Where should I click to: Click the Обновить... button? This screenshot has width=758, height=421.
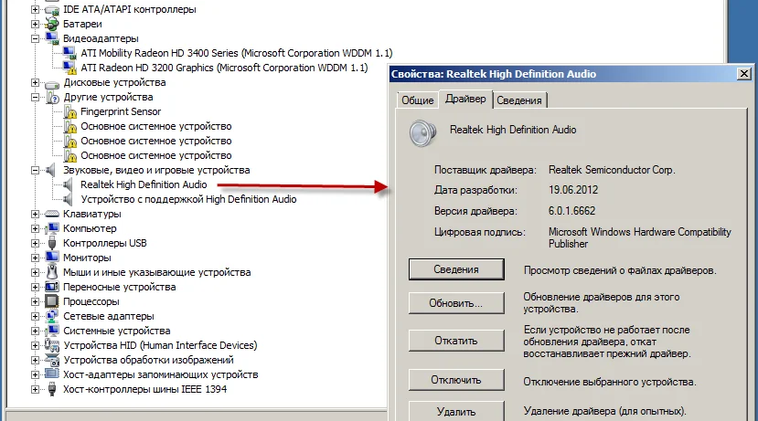tap(456, 303)
